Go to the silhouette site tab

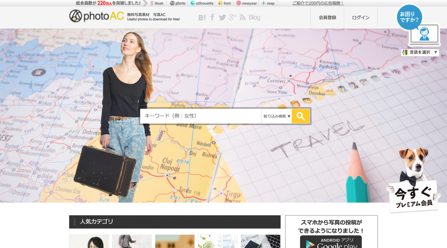coord(202,3)
